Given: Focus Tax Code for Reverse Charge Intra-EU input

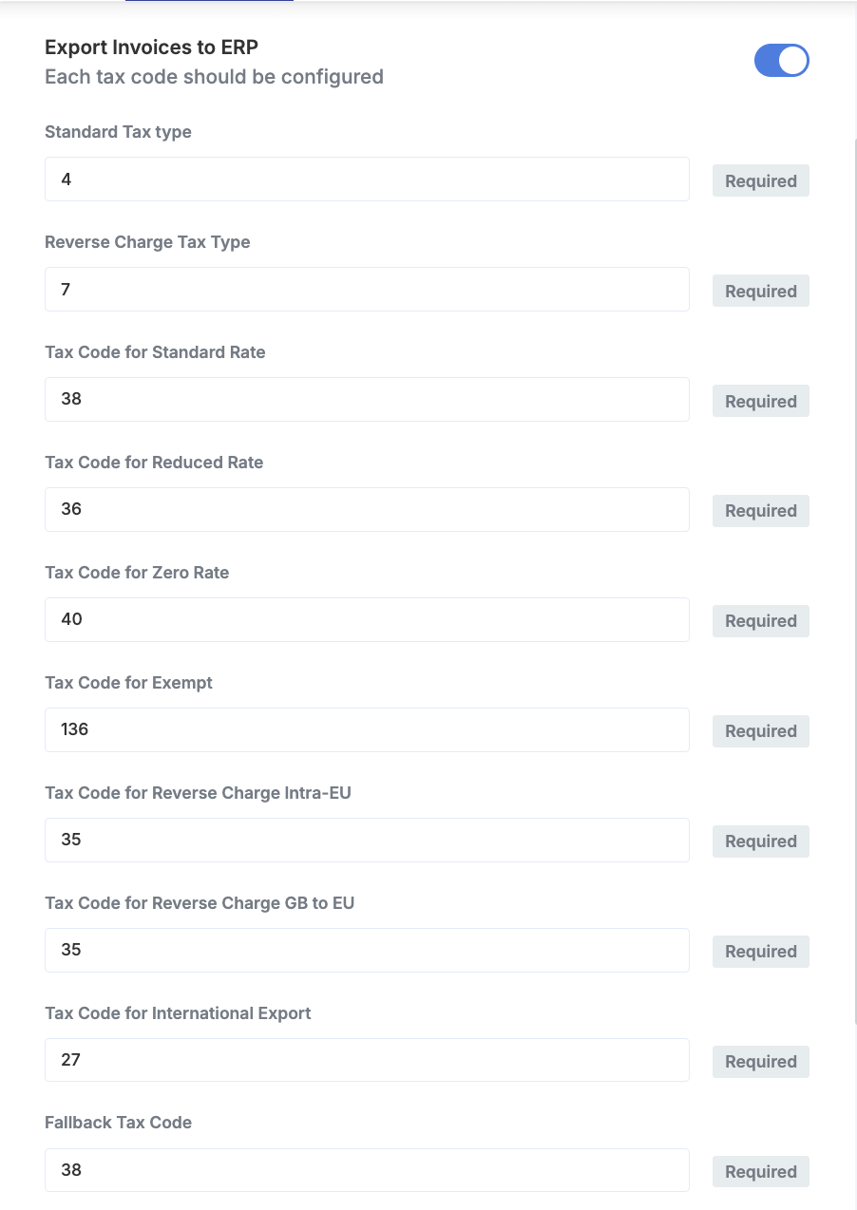Looking at the screenshot, I should pos(367,841).
